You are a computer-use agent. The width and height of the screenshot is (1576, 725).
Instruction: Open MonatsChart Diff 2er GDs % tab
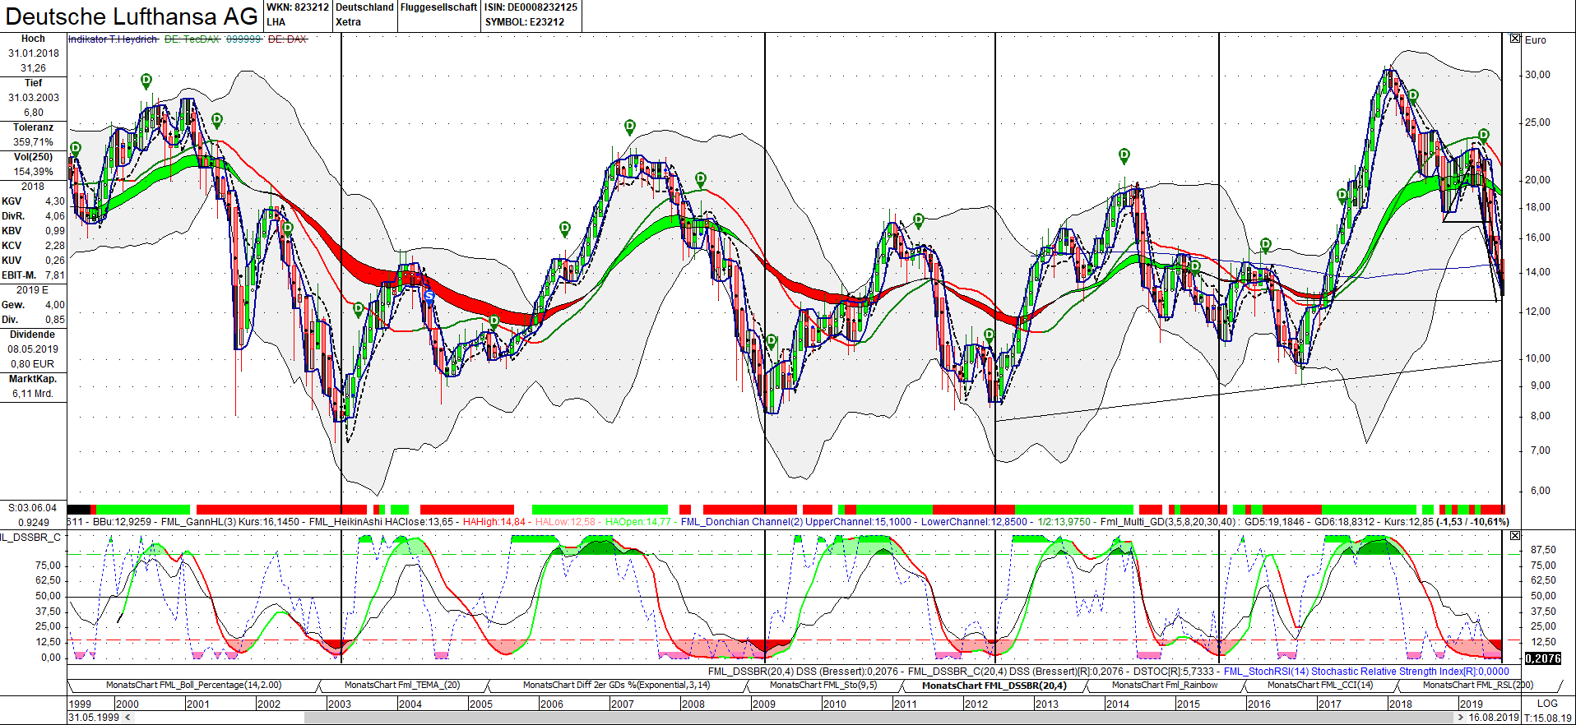(616, 685)
